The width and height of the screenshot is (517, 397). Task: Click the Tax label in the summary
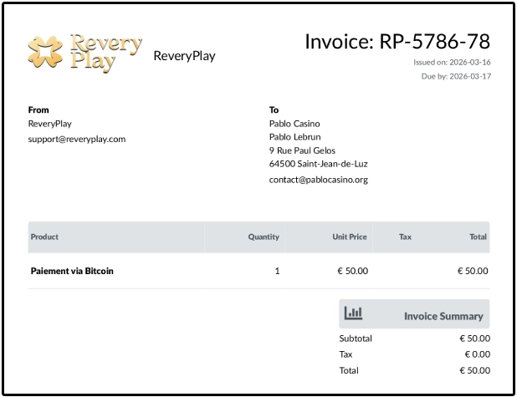(346, 354)
